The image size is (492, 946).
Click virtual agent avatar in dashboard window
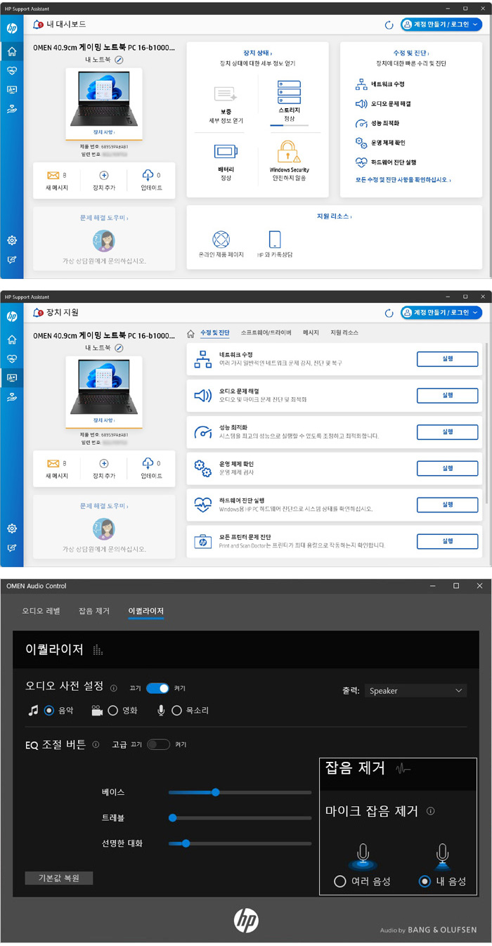coord(104,241)
